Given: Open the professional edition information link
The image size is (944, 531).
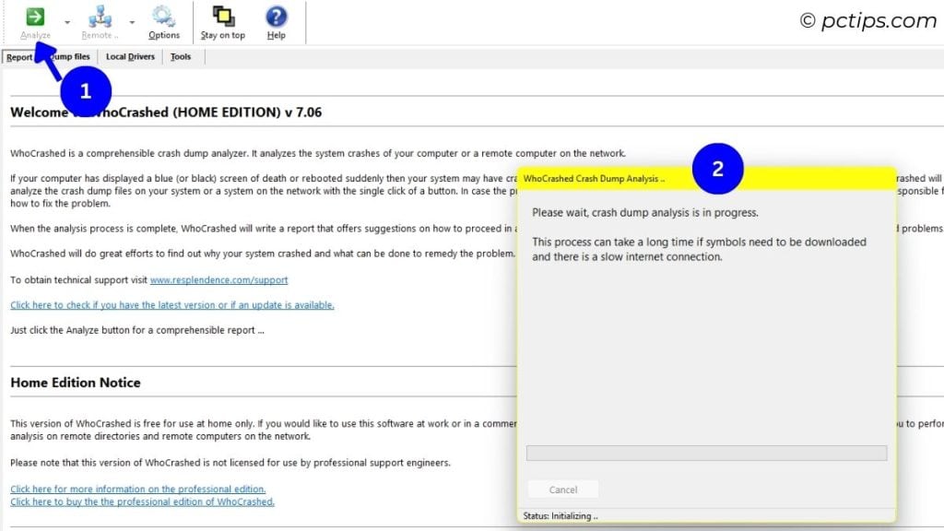Looking at the screenshot, I should [x=138, y=489].
